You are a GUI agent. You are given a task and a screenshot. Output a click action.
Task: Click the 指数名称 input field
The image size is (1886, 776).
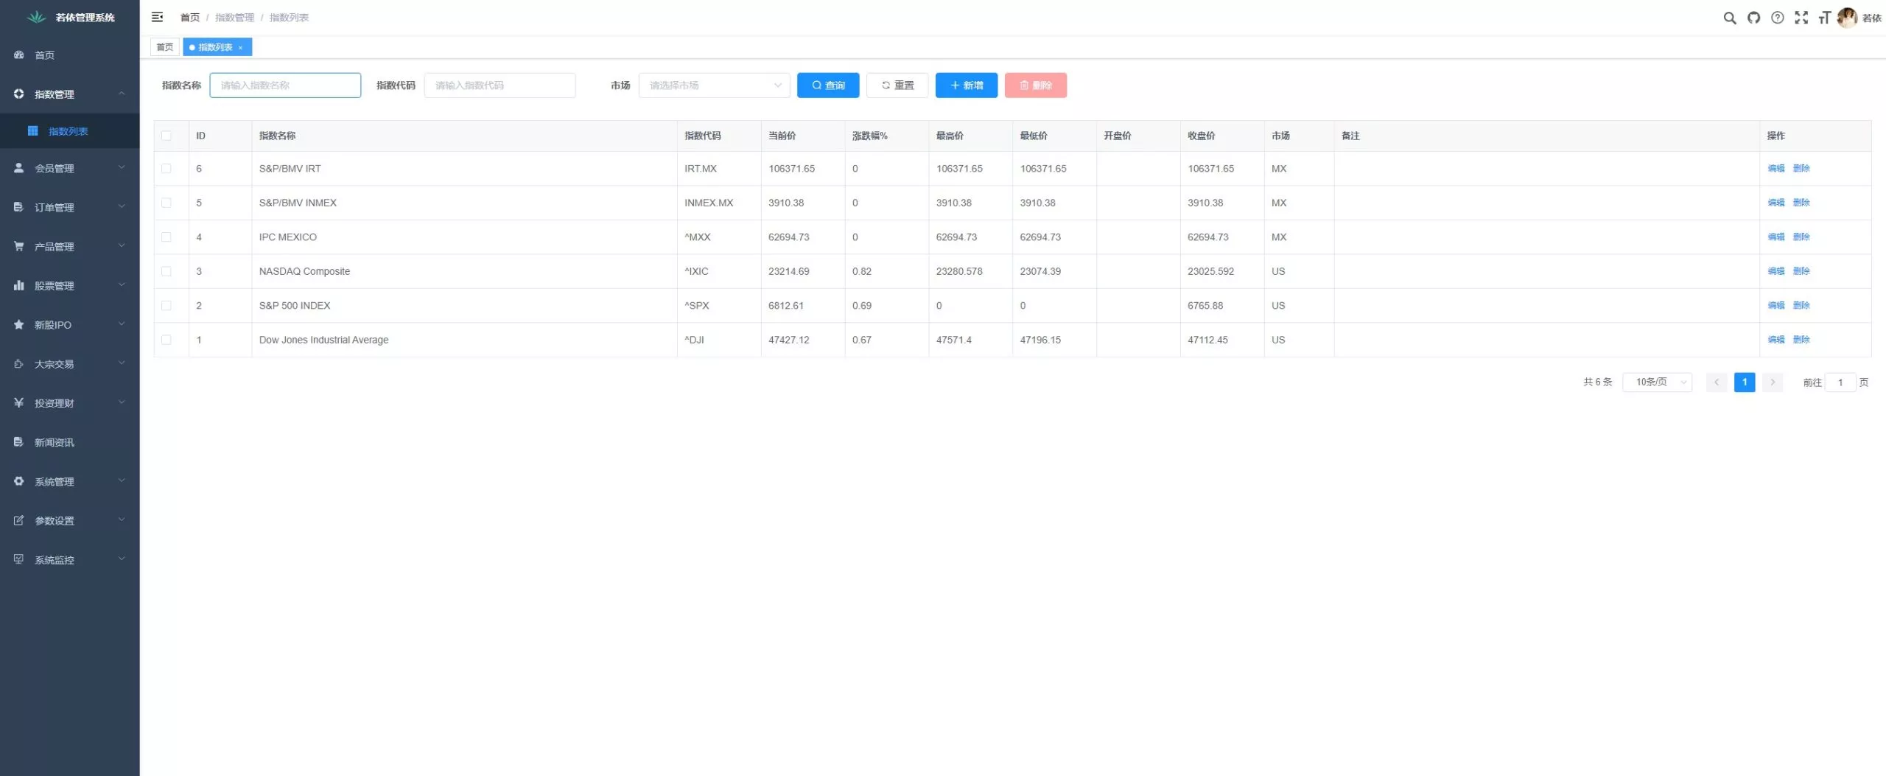tap(285, 85)
